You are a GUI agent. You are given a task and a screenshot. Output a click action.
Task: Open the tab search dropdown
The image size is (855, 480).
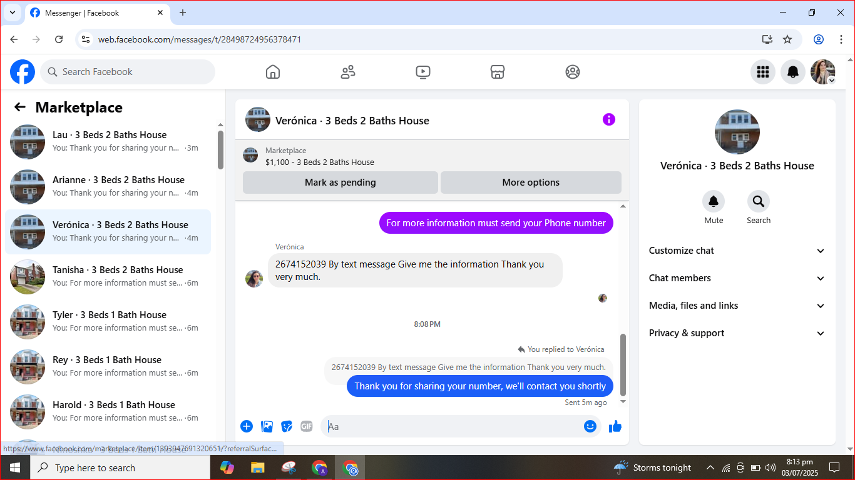pyautogui.click(x=12, y=12)
